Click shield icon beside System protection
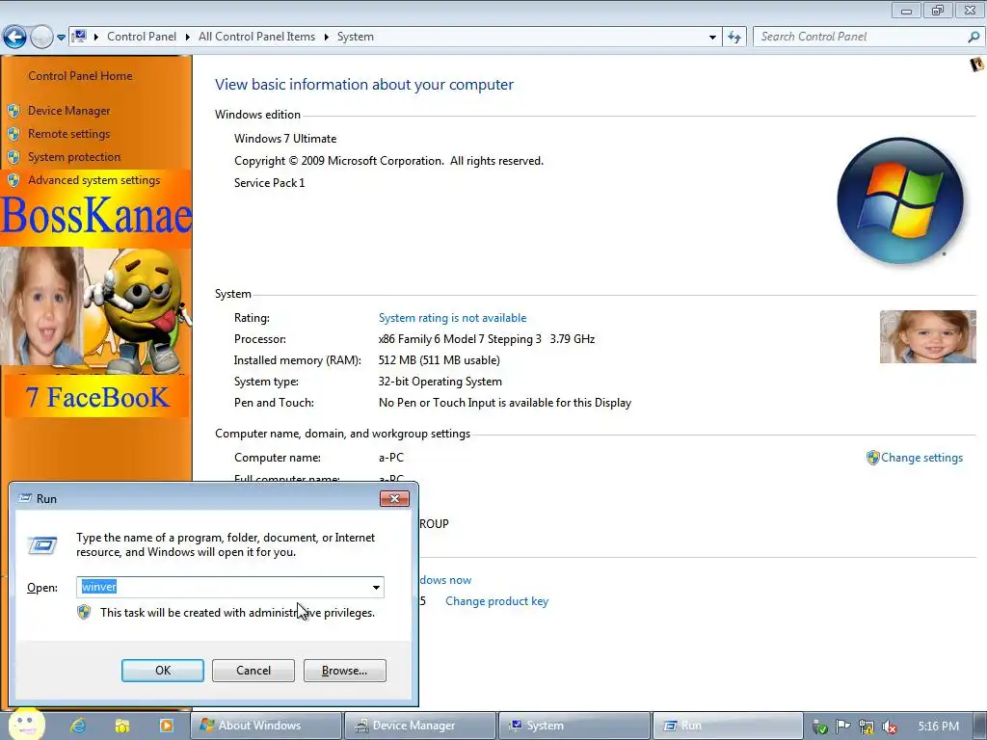The height and width of the screenshot is (740, 987). click(13, 157)
